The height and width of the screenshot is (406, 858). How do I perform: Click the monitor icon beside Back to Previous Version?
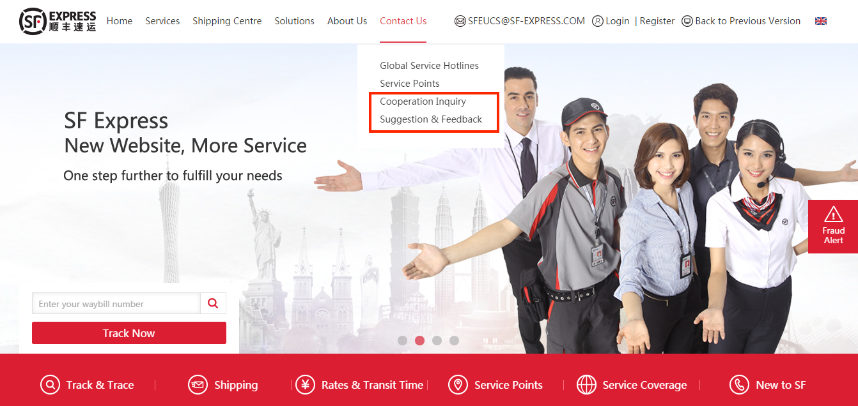coord(687,21)
